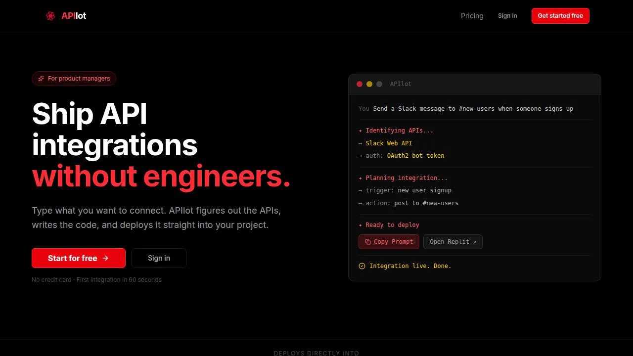633x356 pixels.
Task: Click the DEPLOYS DIRECTLY INTO label
Action: coord(316,353)
